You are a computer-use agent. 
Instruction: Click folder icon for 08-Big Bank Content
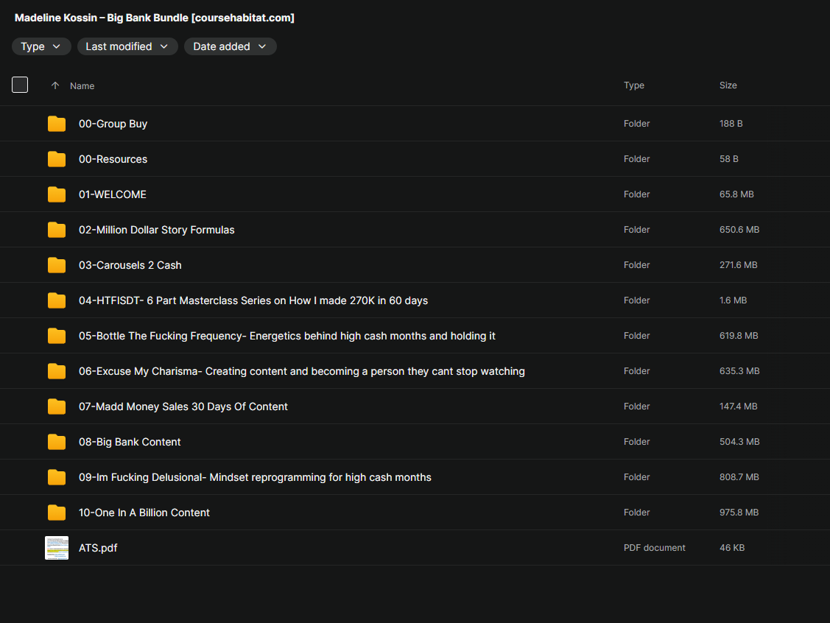click(x=57, y=442)
